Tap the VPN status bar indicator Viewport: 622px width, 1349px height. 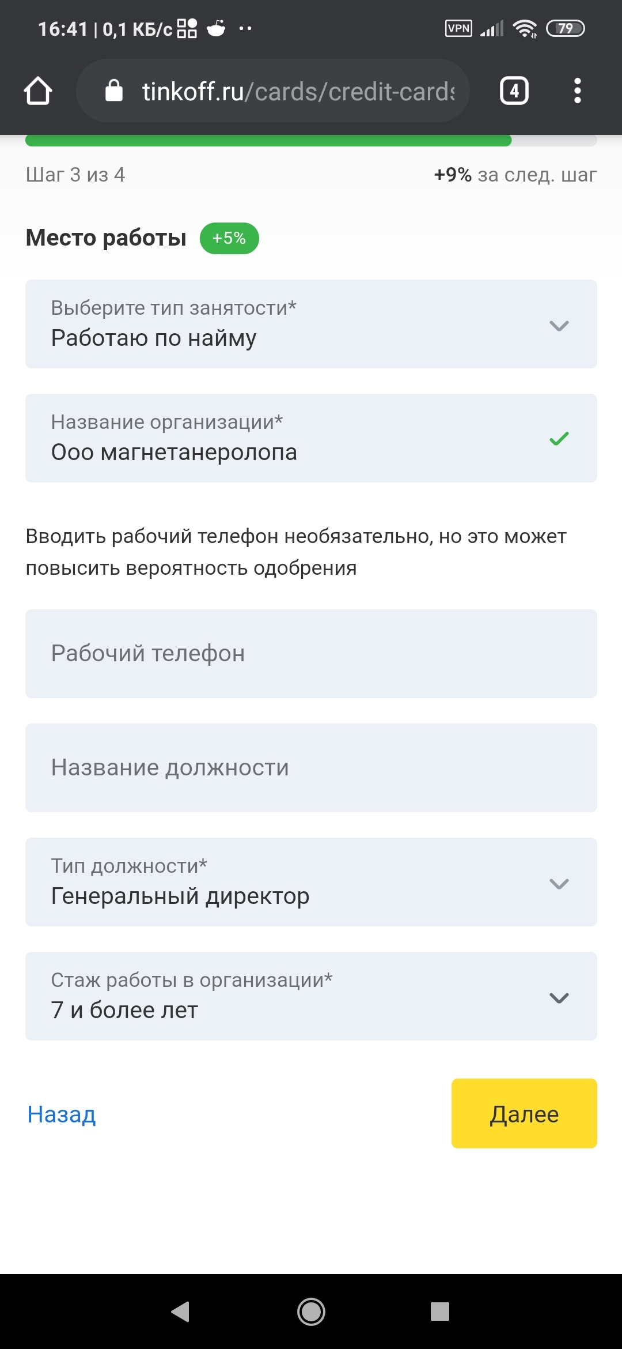pyautogui.click(x=458, y=28)
